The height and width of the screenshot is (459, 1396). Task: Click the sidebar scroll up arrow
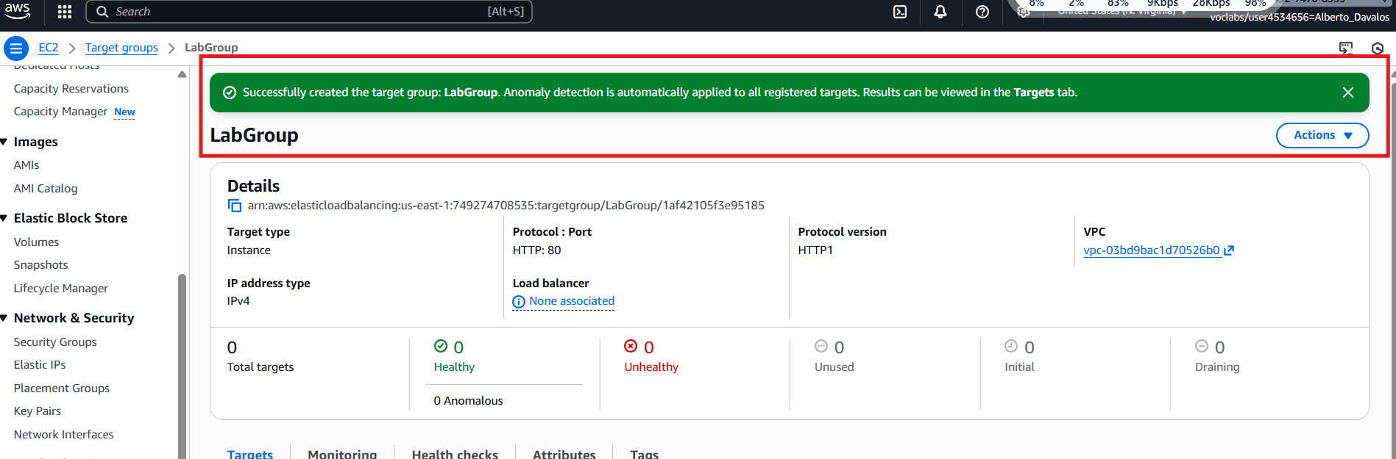coord(182,74)
